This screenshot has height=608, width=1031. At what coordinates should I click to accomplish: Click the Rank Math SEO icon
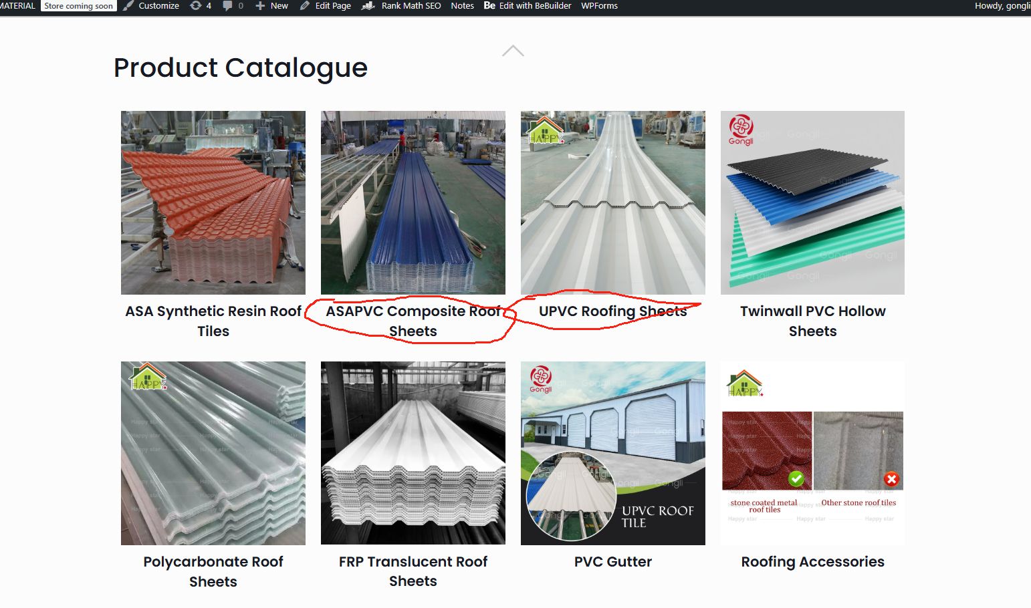point(368,6)
